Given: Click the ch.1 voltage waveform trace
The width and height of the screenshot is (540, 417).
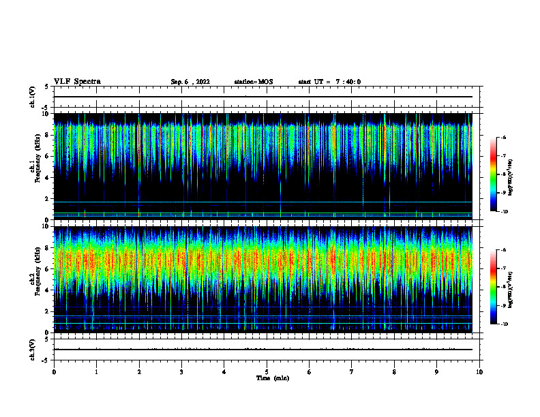Looking at the screenshot, I should point(263,97).
